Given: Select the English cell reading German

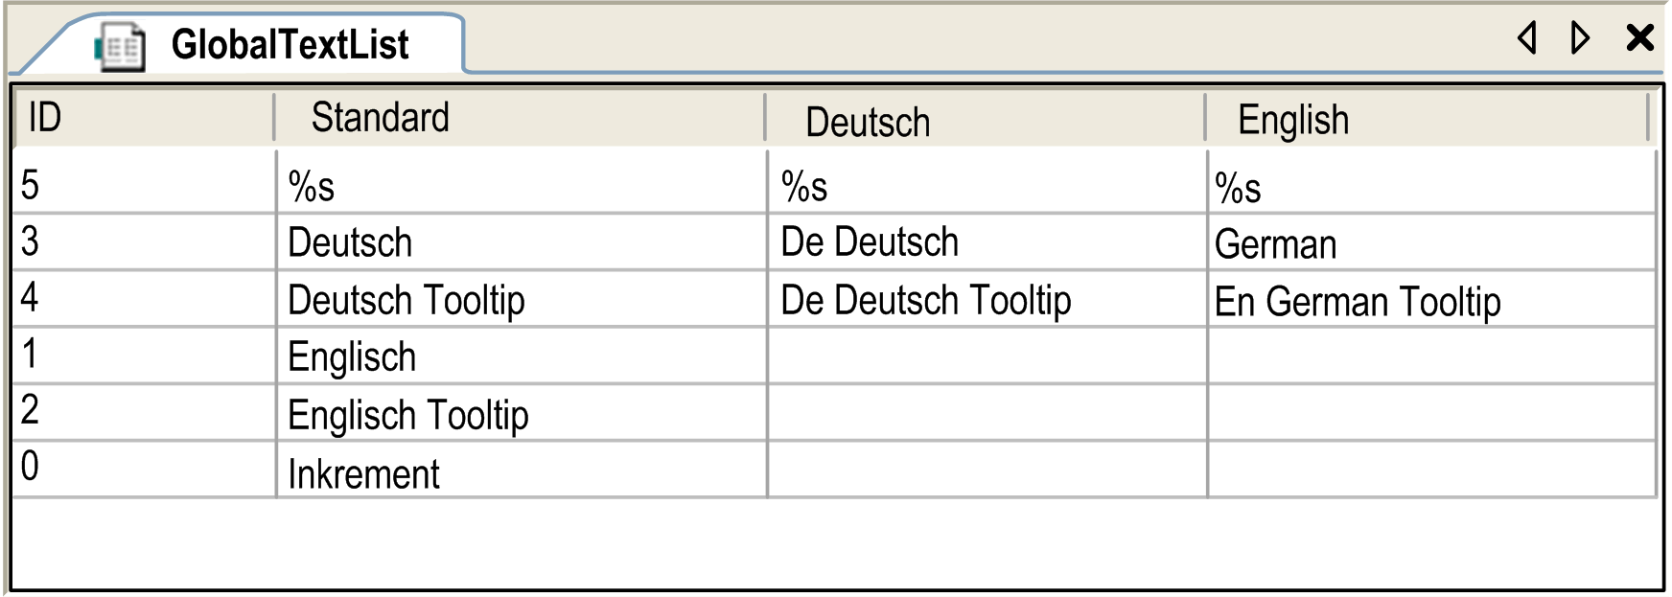Looking at the screenshot, I should pyautogui.click(x=1430, y=243).
